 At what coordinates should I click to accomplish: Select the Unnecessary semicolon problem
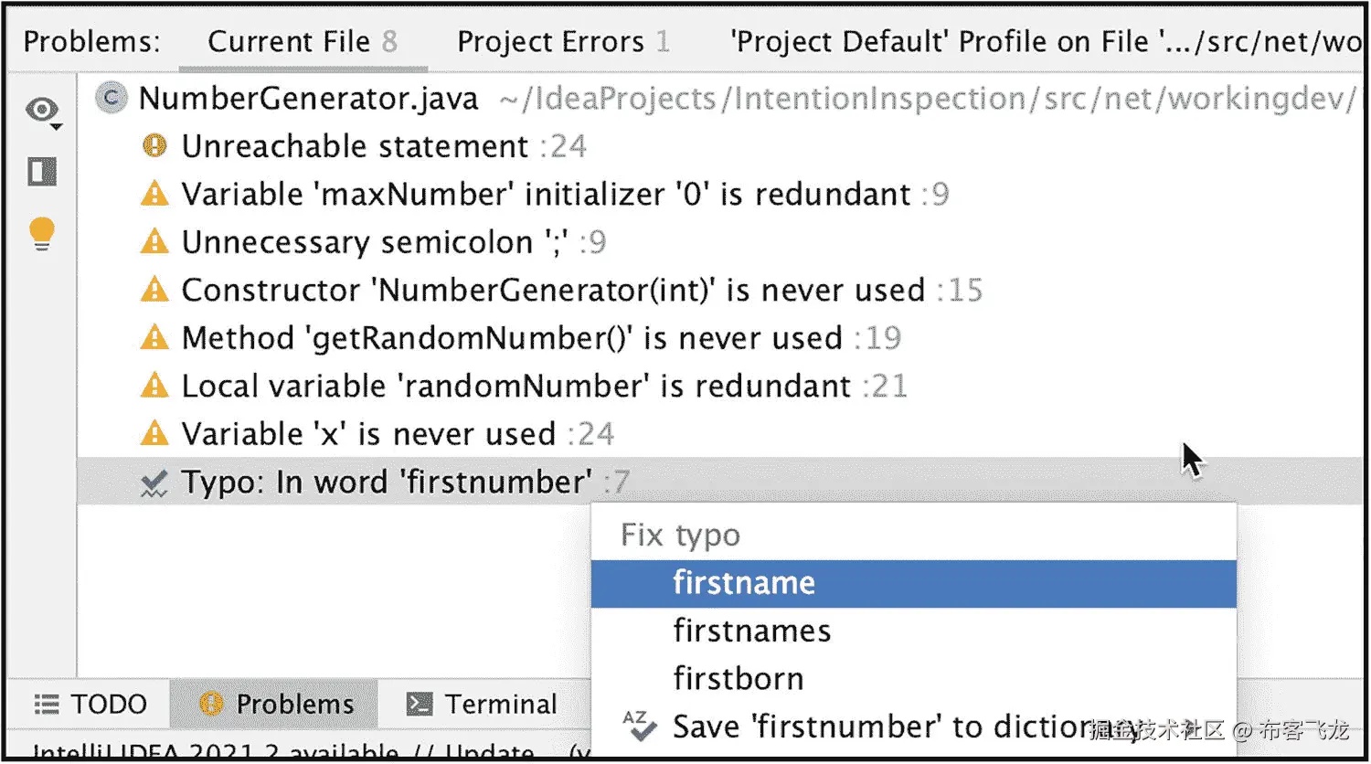coord(375,242)
